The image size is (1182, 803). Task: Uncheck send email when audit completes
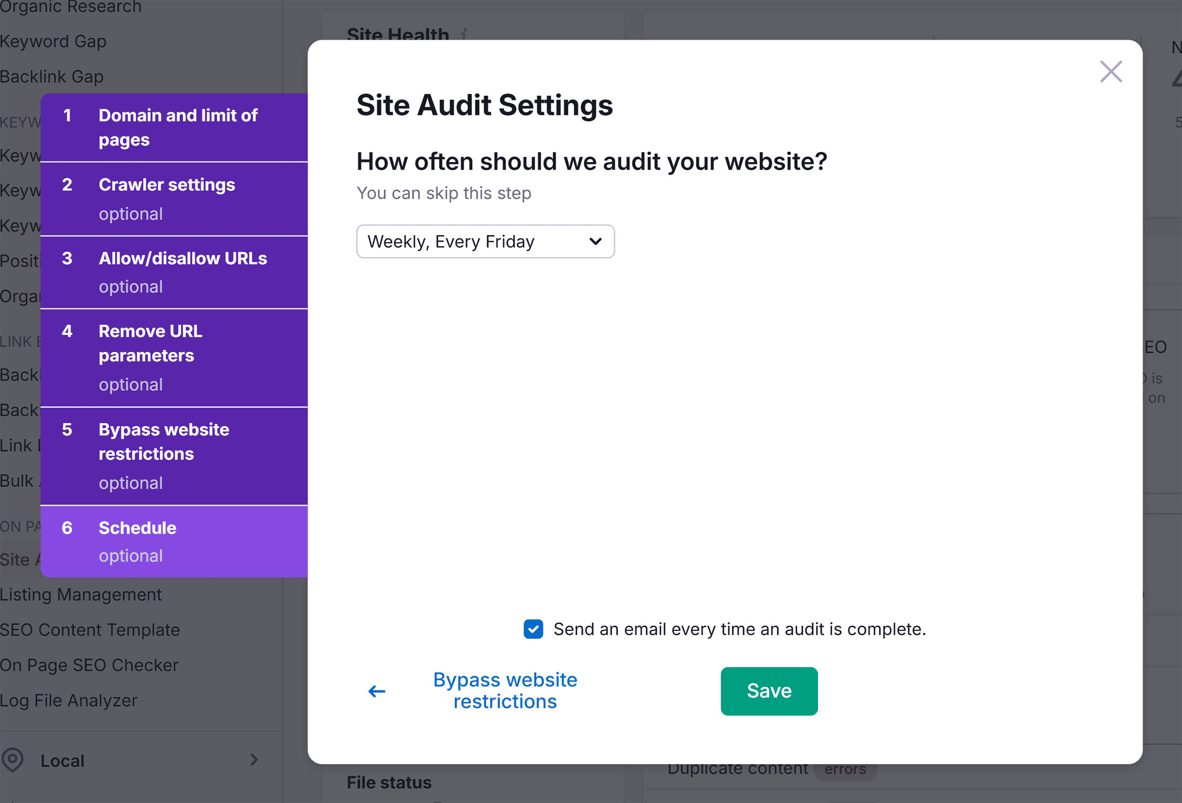533,629
